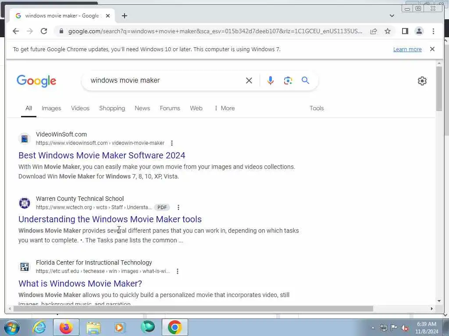The image size is (449, 336).
Task: Switch to Images results
Action: point(51,108)
